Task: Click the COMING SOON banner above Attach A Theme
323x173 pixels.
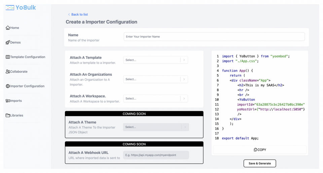Action: click(x=134, y=114)
